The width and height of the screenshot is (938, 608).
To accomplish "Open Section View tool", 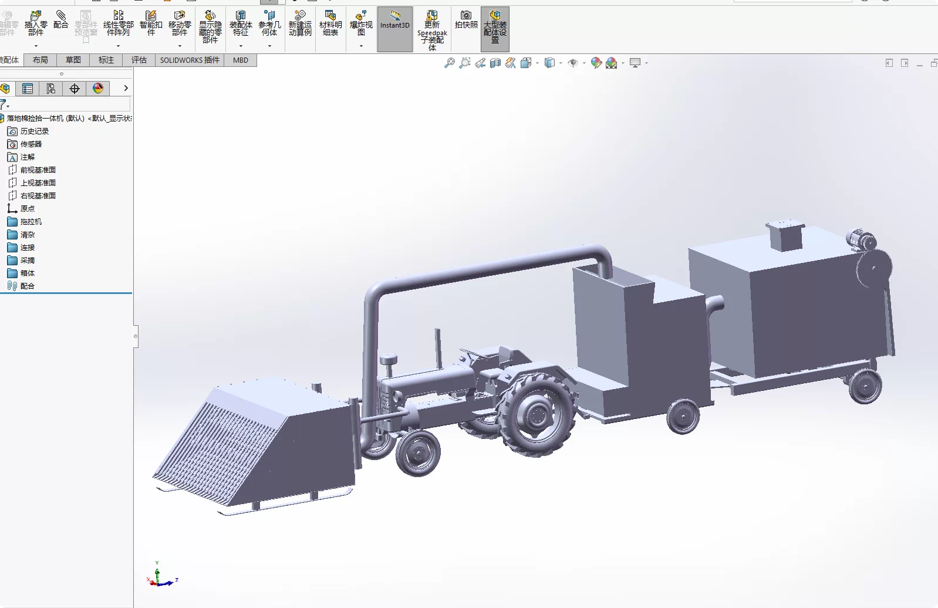I will coord(495,63).
